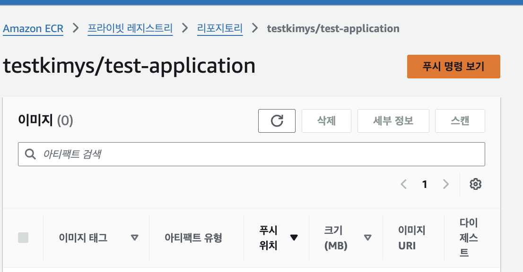Screen dimensions: 523x272
Task: Click the 푸시 명령 보기 button
Action: tap(453, 67)
